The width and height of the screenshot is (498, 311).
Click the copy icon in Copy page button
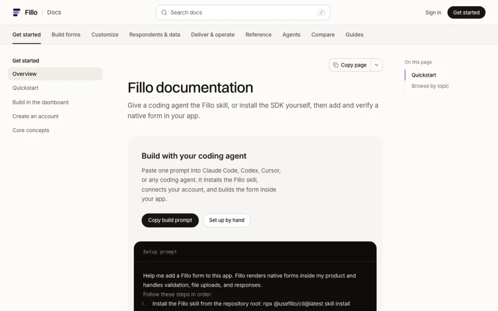tap(336, 65)
